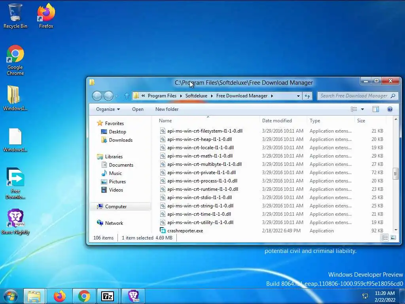The image size is (405, 304).
Task: Click the Explorer forward navigation button
Action: [x=108, y=96]
